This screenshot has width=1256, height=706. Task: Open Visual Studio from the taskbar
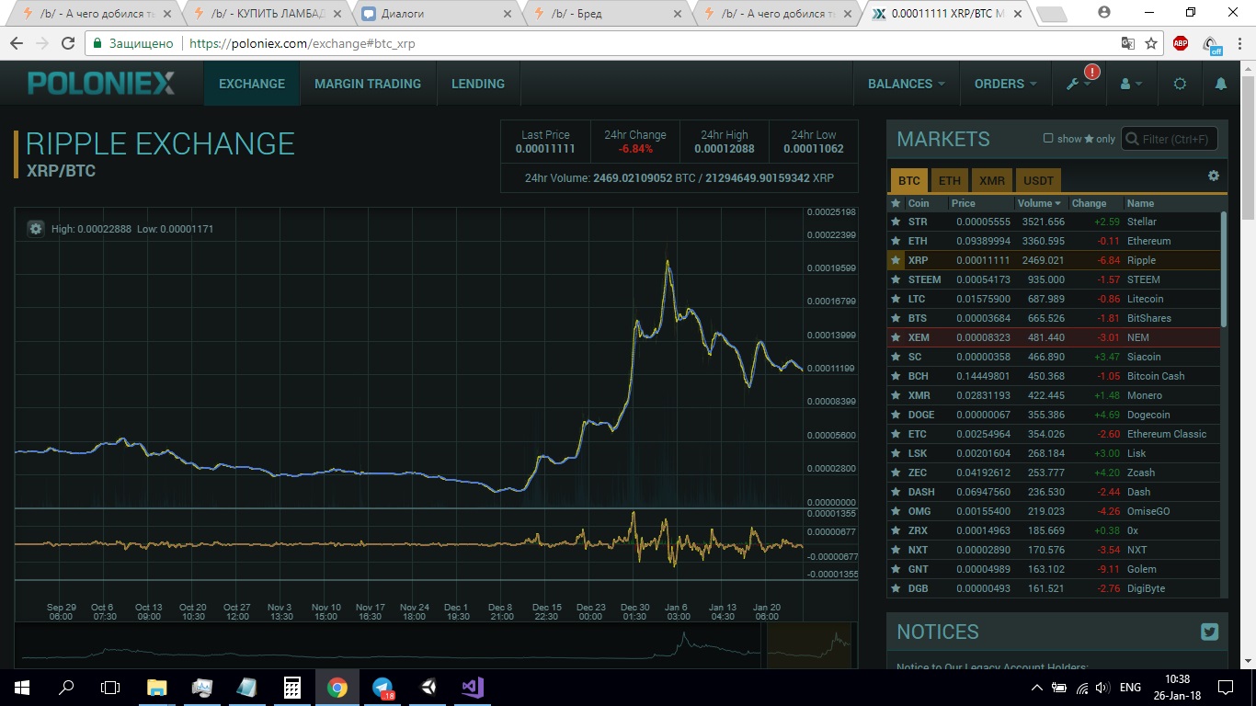tap(473, 687)
